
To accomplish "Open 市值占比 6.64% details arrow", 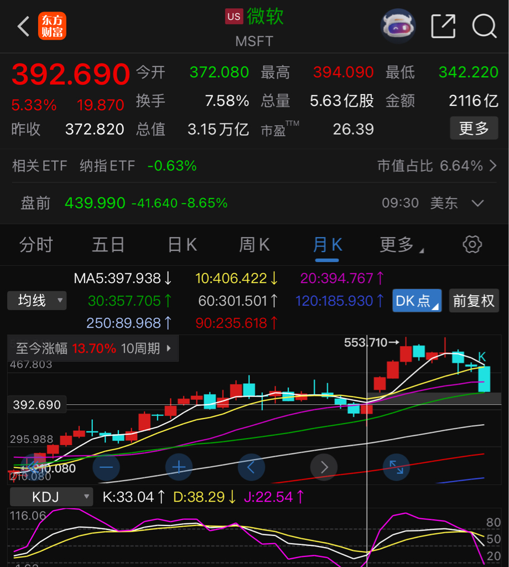I will [493, 166].
